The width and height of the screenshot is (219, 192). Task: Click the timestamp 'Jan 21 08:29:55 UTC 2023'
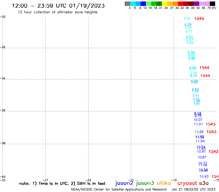tap(194, 189)
